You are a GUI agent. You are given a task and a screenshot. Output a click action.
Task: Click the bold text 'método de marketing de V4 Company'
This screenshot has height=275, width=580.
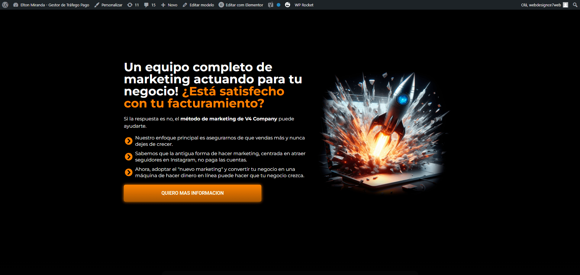(229, 119)
